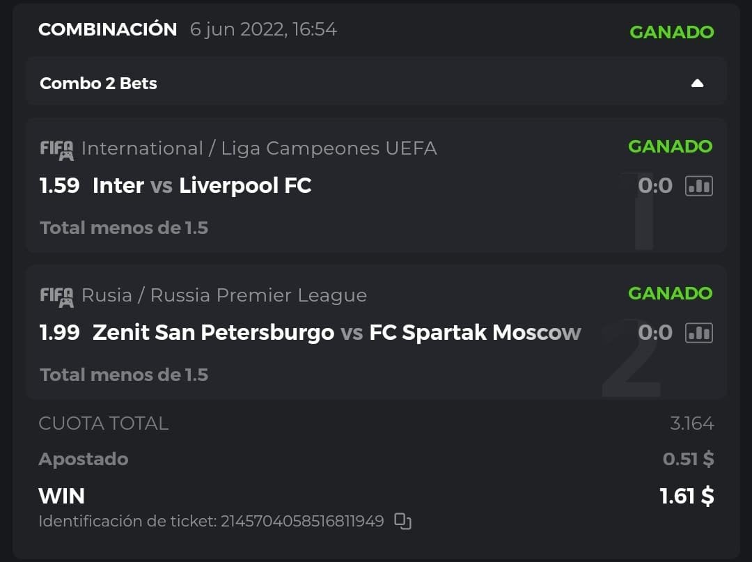Click FIFA esports icon beside Russia Premier League

coord(56,296)
